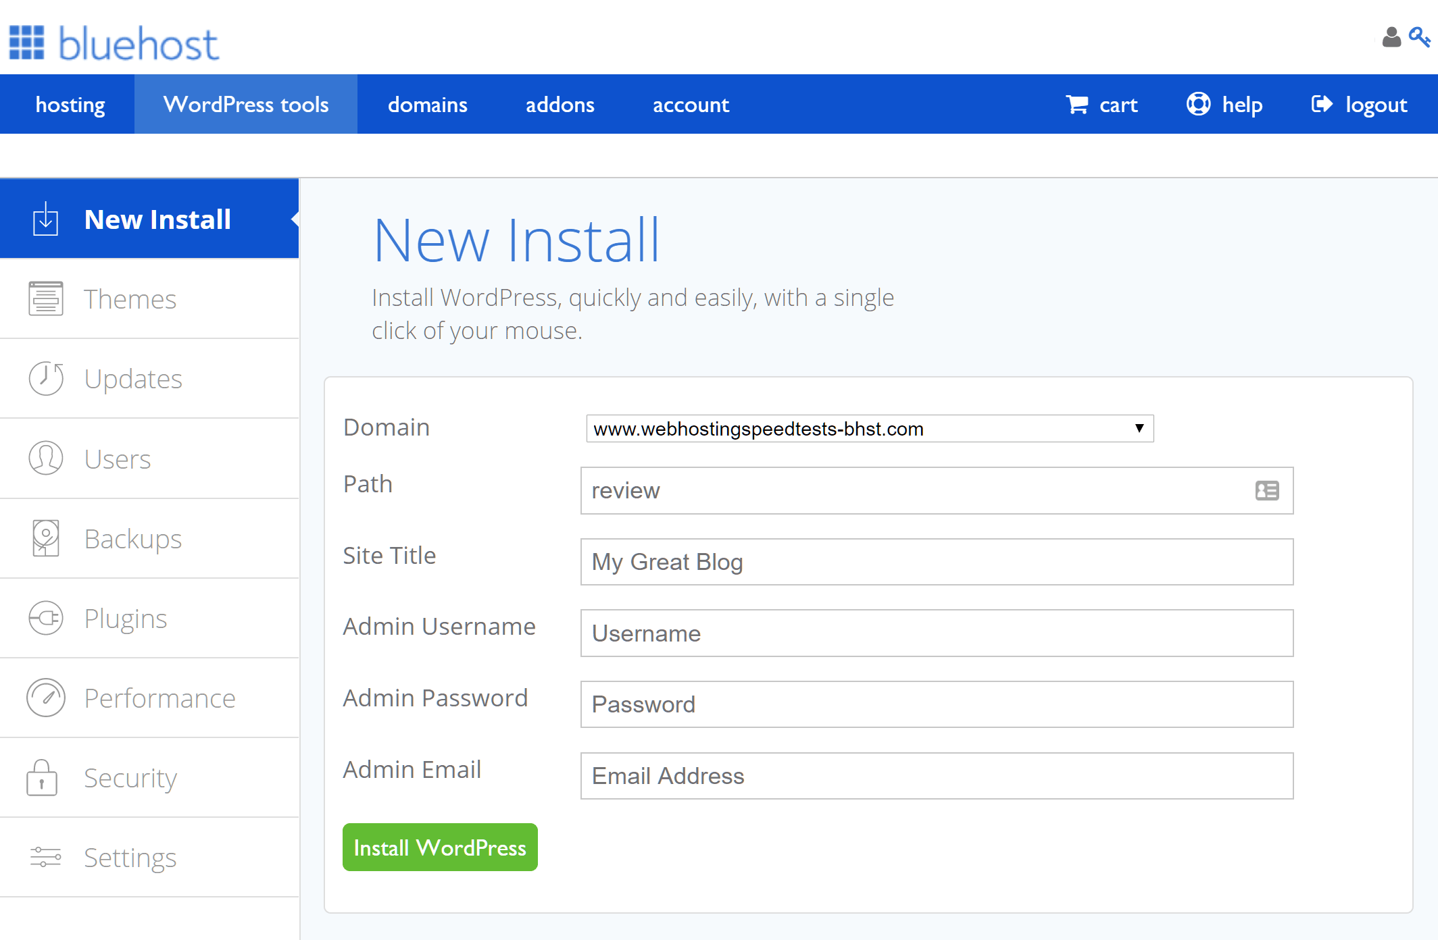Open the WordPress tools menu tab
The width and height of the screenshot is (1438, 940).
[x=245, y=103]
